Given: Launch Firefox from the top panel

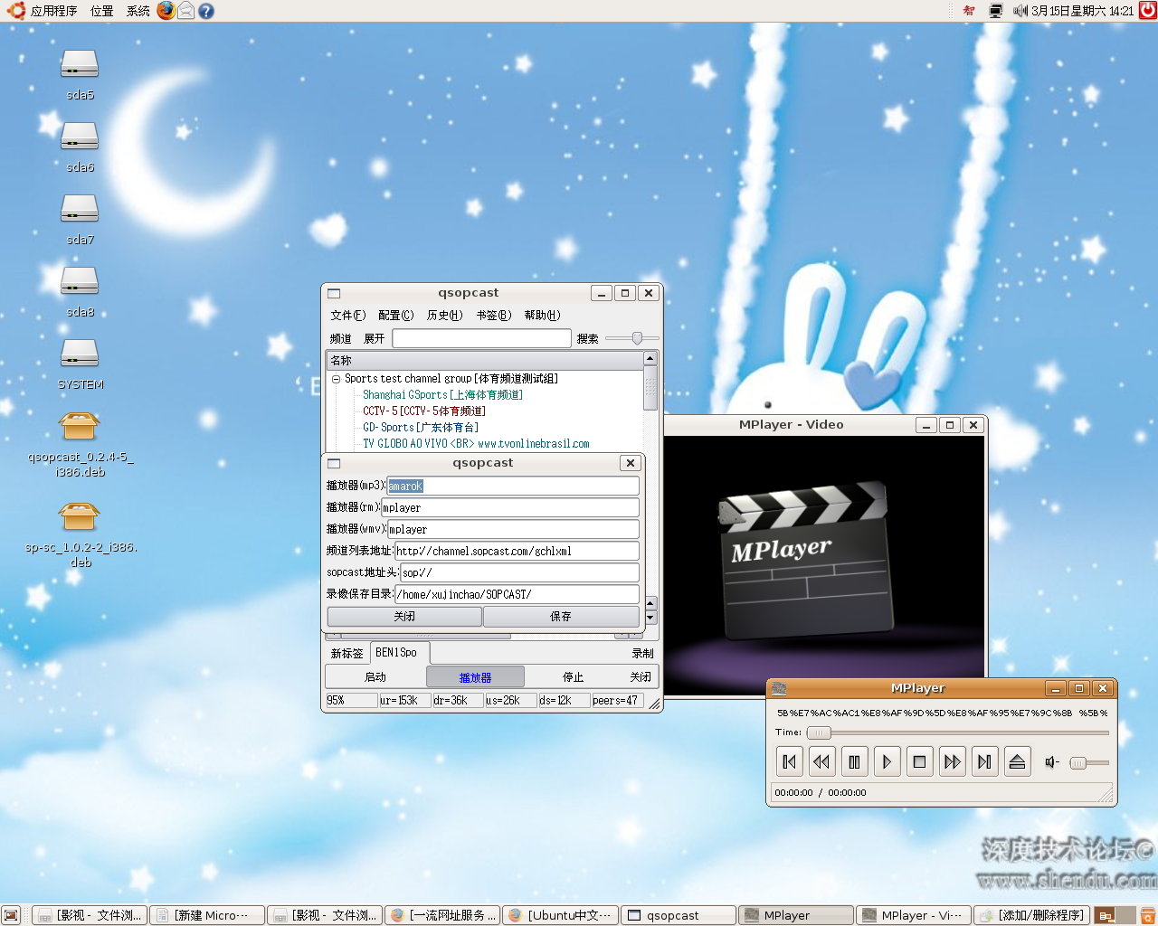Looking at the screenshot, I should click(x=166, y=10).
